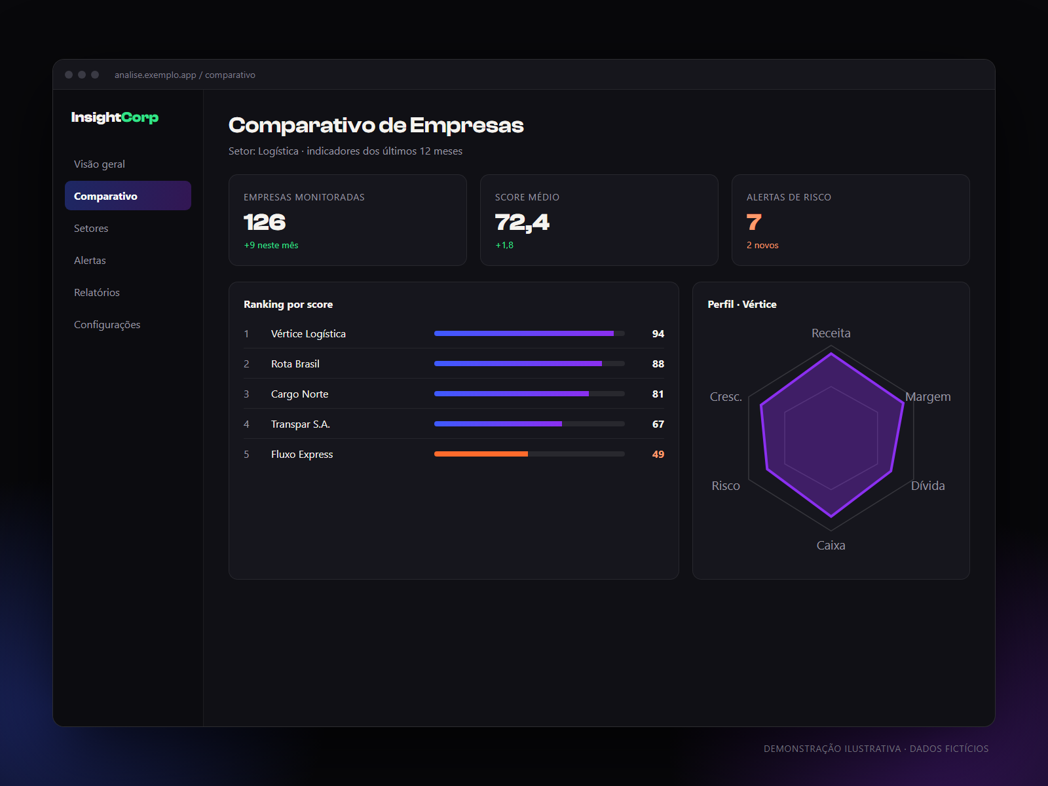Open the Score Médio card
This screenshot has width=1048, height=786.
(599, 220)
